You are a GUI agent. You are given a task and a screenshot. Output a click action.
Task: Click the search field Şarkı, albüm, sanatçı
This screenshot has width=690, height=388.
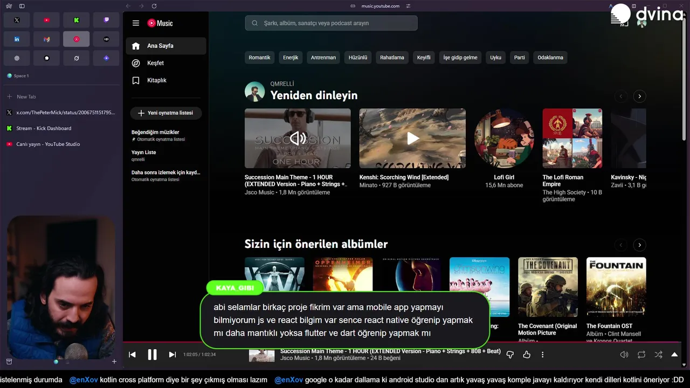pos(331,23)
